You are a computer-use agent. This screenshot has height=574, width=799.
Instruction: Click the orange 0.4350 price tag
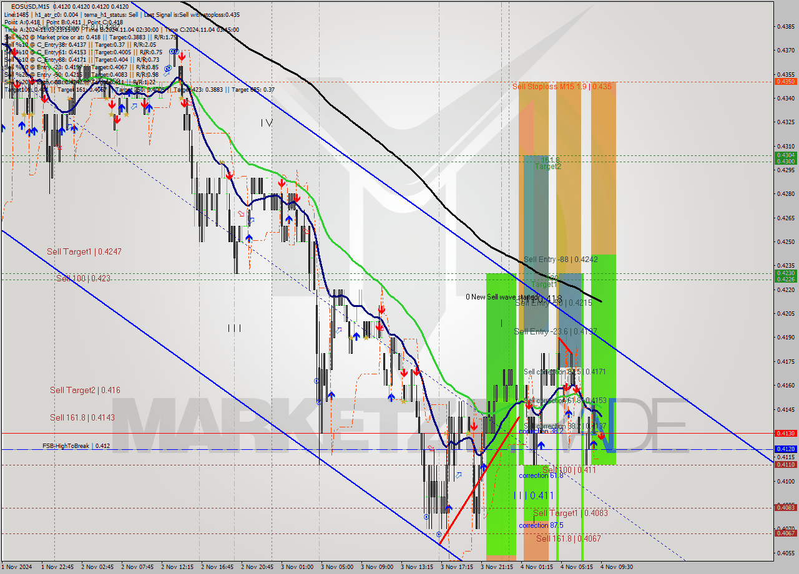point(785,82)
